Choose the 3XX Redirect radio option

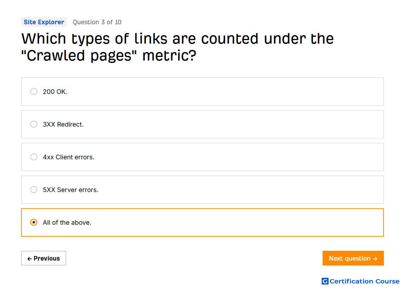(x=34, y=124)
